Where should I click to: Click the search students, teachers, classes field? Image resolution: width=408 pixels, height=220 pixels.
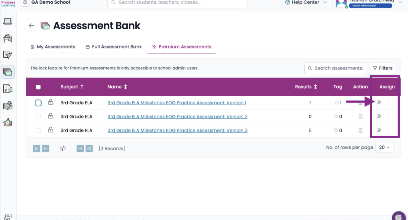[177, 3]
